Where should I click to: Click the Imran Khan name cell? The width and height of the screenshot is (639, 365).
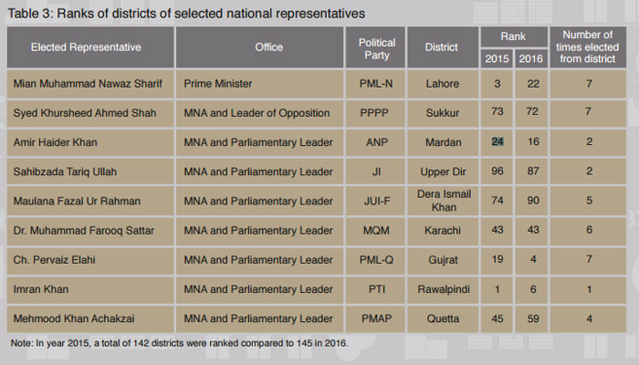[90, 289]
